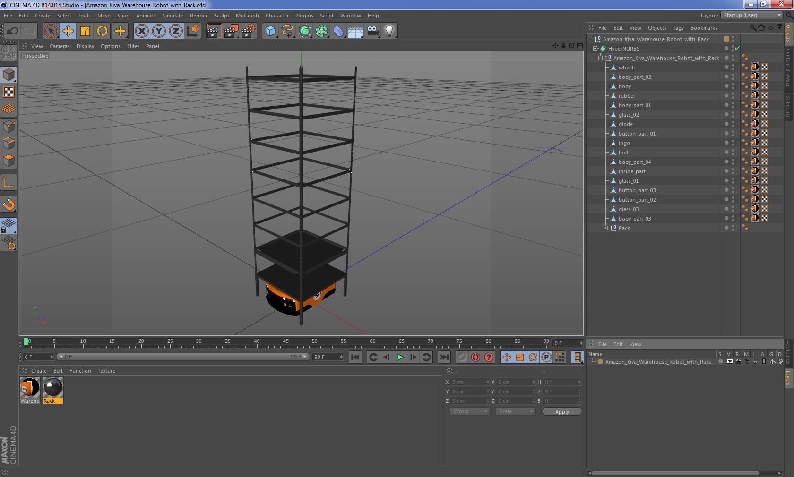Open the Simulate menu

pos(173,16)
